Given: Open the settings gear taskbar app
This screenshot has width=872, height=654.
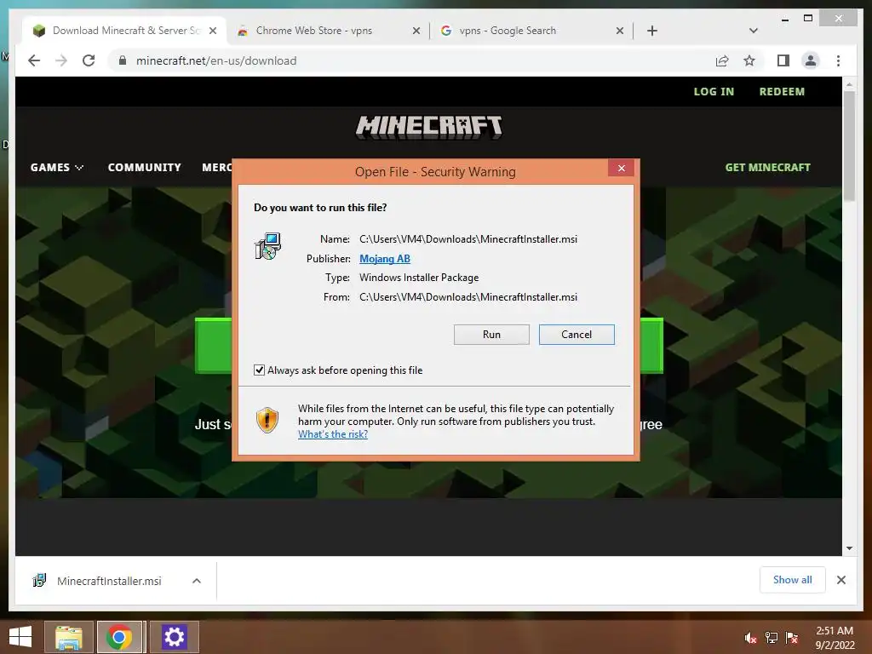Looking at the screenshot, I should point(174,637).
